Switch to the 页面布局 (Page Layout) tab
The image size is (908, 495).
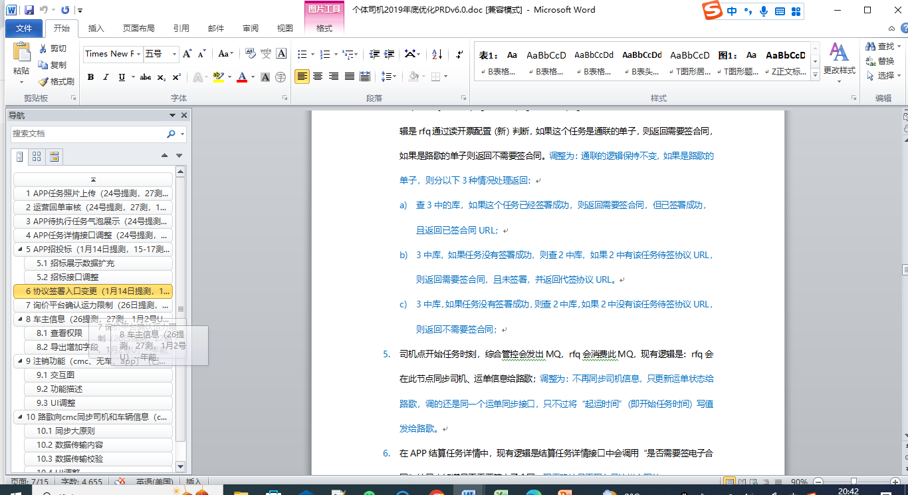pyautogui.click(x=138, y=29)
